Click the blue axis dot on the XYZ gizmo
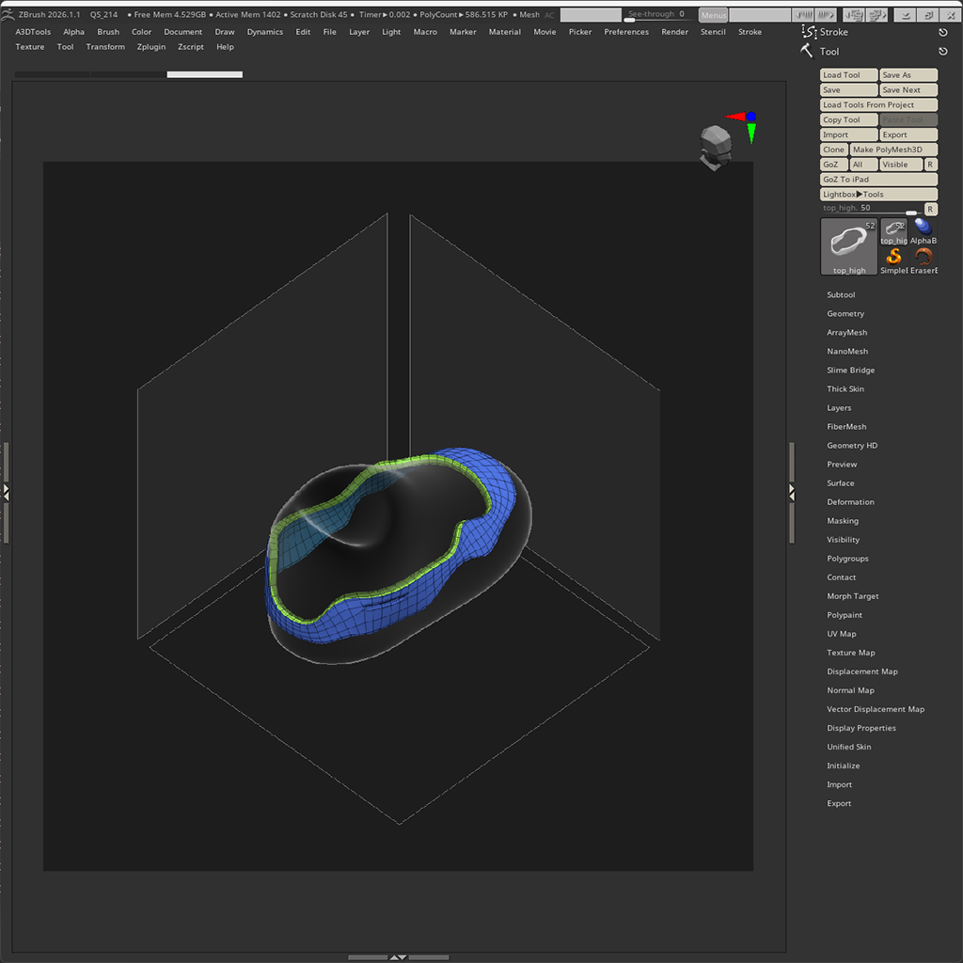963x963 pixels. (751, 116)
